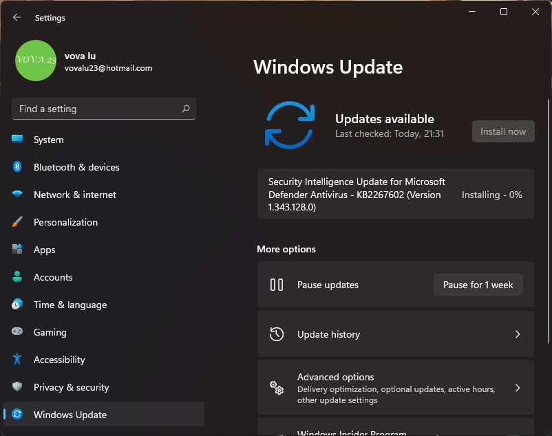Click the back arrow in Settings
Viewport: 552px width, 436px height.
(x=17, y=17)
